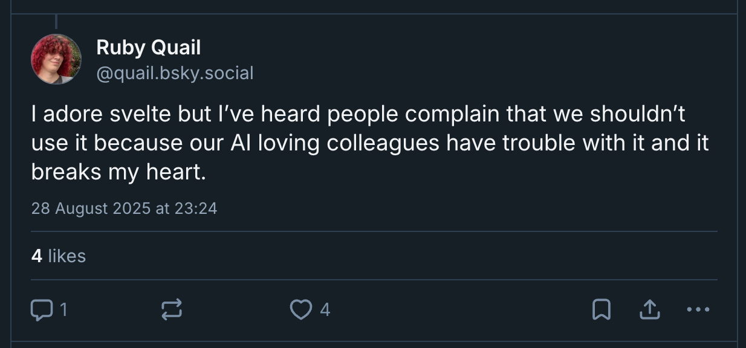
Task: Open the Ruby Quail display name link
Action: tap(148, 48)
